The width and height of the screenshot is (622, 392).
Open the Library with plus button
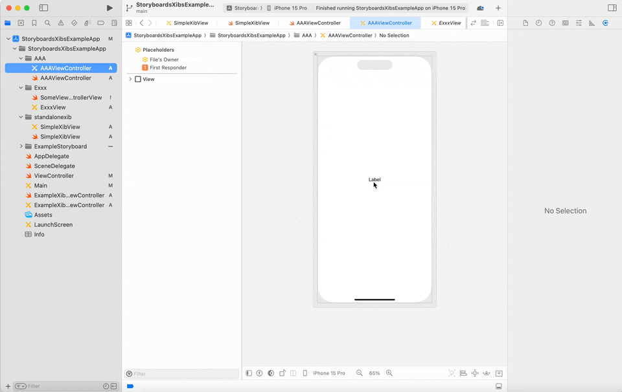498,8
